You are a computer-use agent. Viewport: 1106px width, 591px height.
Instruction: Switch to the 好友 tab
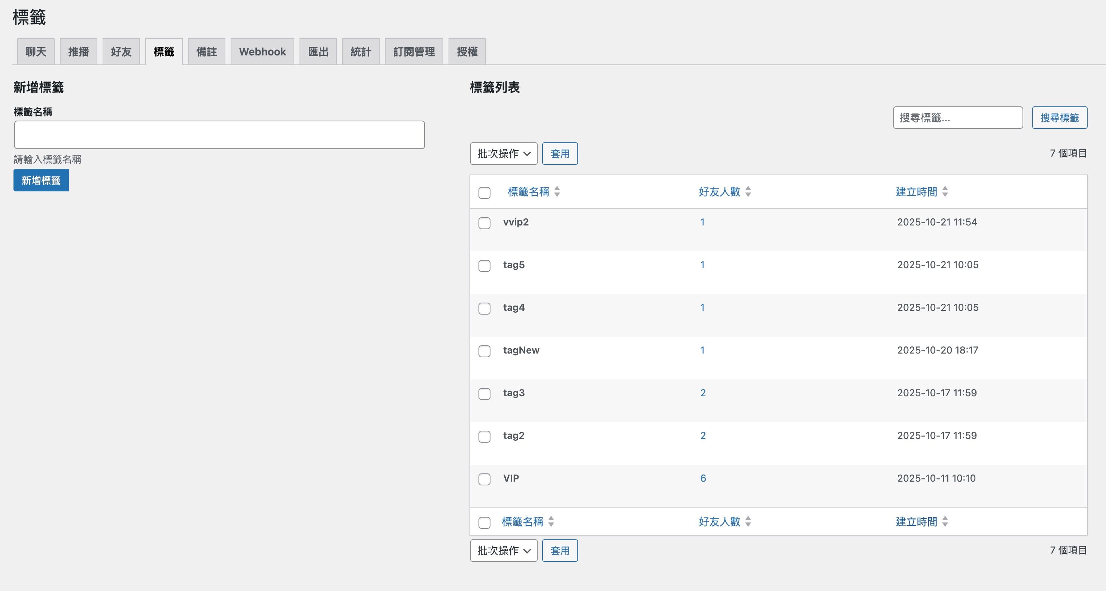(121, 52)
